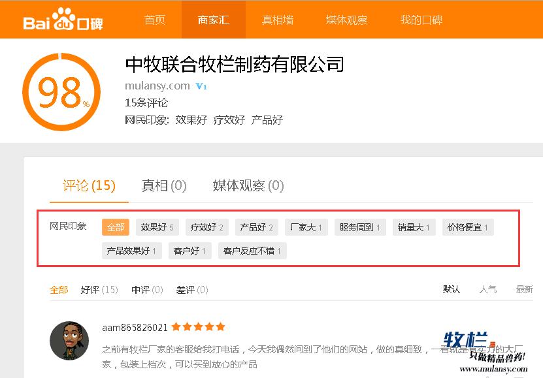Click the 疗效好 impression in the company header
543x378 pixels.
pyautogui.click(x=229, y=120)
